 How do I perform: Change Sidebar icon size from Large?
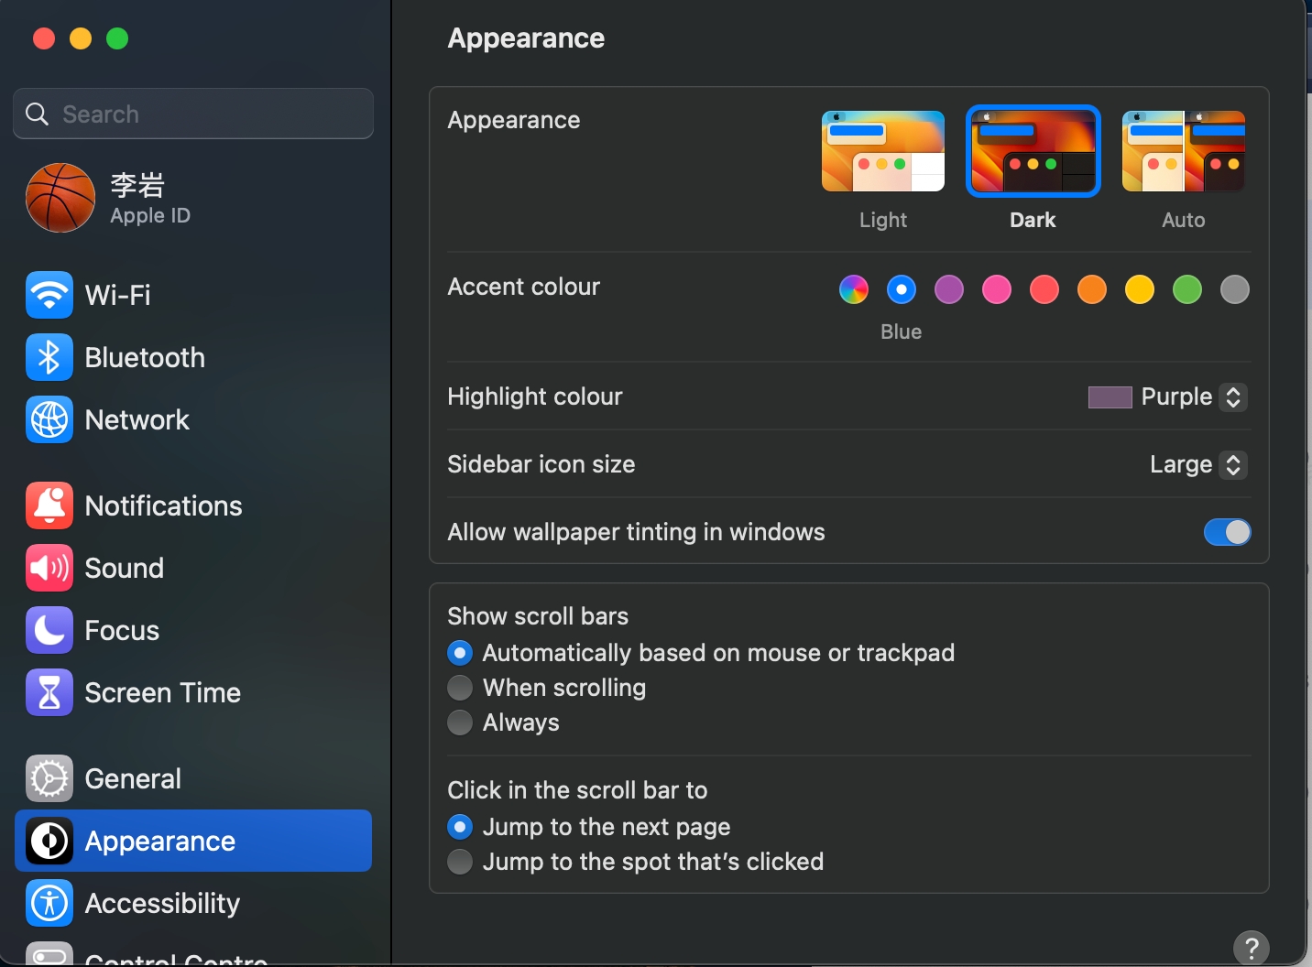click(1232, 465)
